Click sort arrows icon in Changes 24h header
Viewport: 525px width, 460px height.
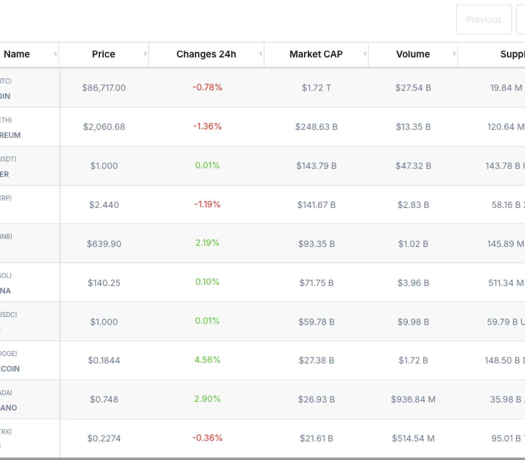(261, 54)
